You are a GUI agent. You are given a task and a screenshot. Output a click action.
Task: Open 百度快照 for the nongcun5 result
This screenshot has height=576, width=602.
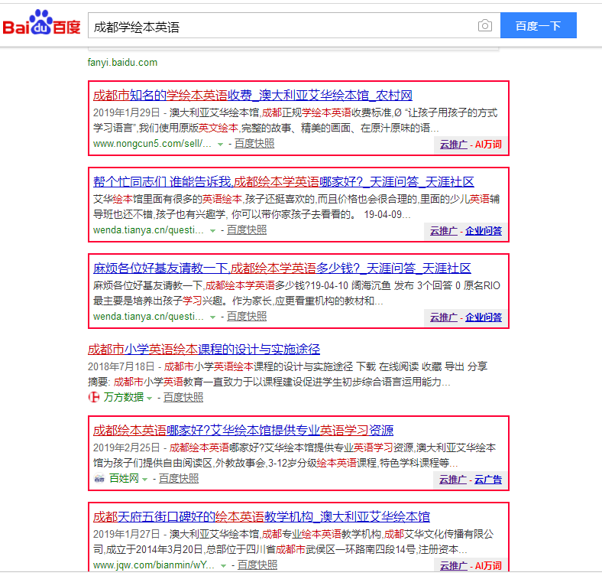point(254,143)
